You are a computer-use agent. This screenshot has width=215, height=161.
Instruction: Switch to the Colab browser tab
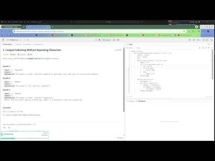coord(12,27)
